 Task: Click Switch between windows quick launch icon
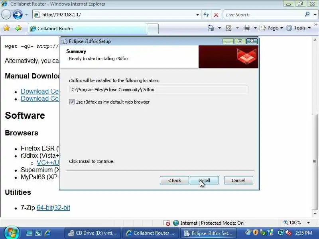coord(38,233)
